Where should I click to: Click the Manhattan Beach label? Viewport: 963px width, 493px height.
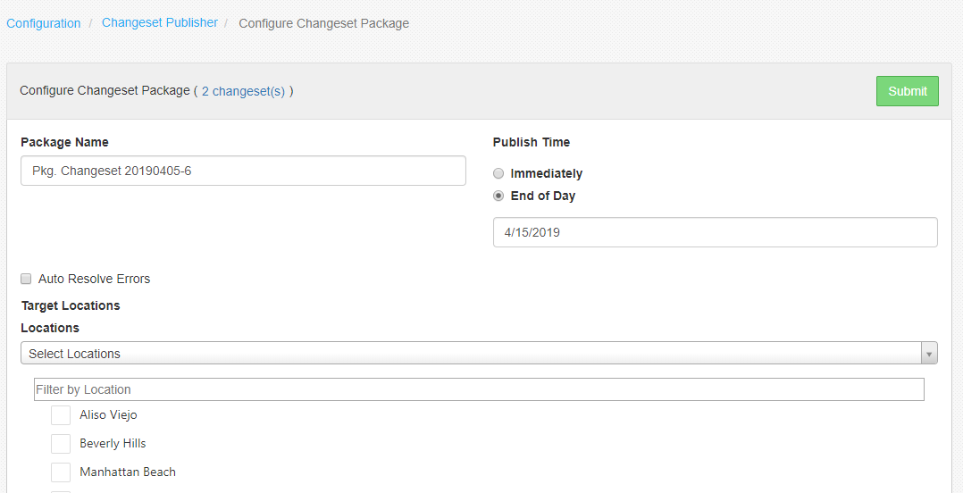tap(128, 472)
